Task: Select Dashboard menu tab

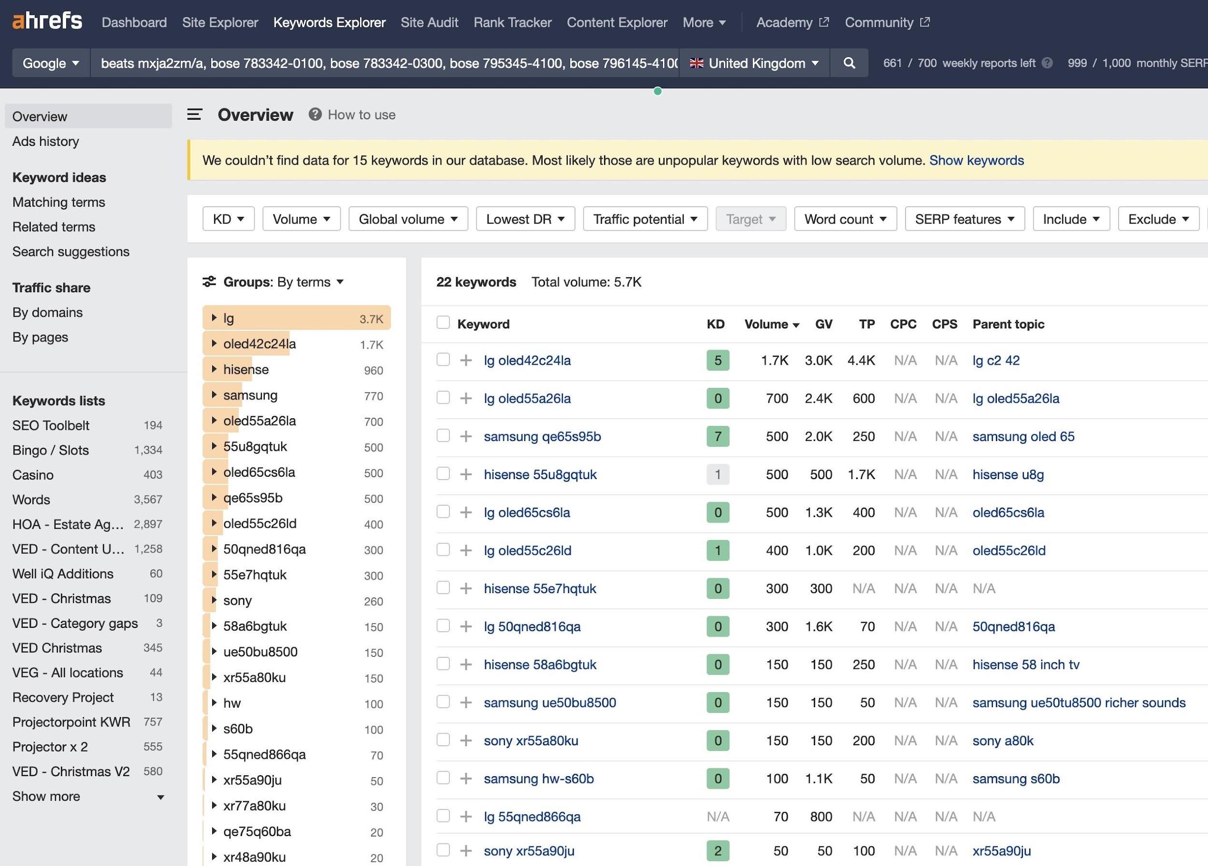Action: coord(134,22)
